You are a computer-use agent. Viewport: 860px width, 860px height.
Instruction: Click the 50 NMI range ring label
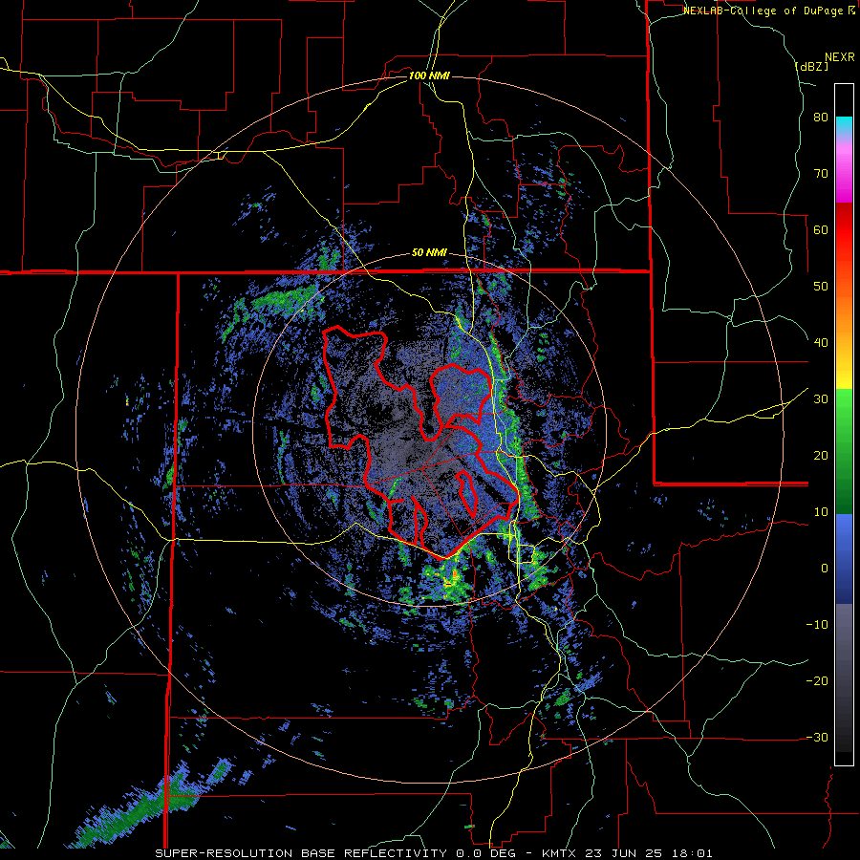click(429, 253)
